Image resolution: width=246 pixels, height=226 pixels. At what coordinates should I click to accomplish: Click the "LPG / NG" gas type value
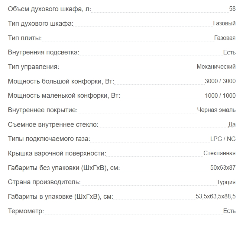(x=223, y=139)
